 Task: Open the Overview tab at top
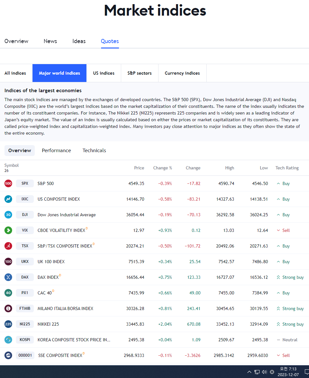[16, 41]
